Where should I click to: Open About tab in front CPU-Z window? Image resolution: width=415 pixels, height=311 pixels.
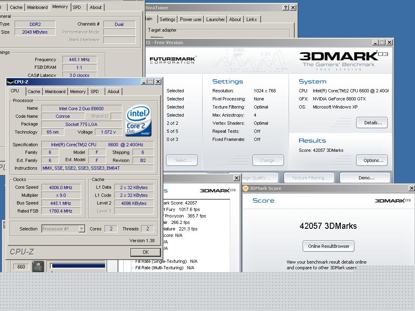coord(113,92)
